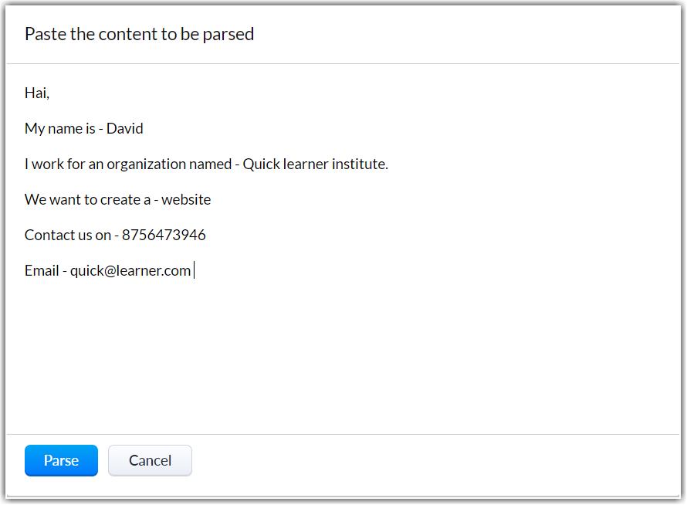Click the 'Paste the content to be parsed' title
Viewport: 687px width, 505px height.
(x=139, y=34)
